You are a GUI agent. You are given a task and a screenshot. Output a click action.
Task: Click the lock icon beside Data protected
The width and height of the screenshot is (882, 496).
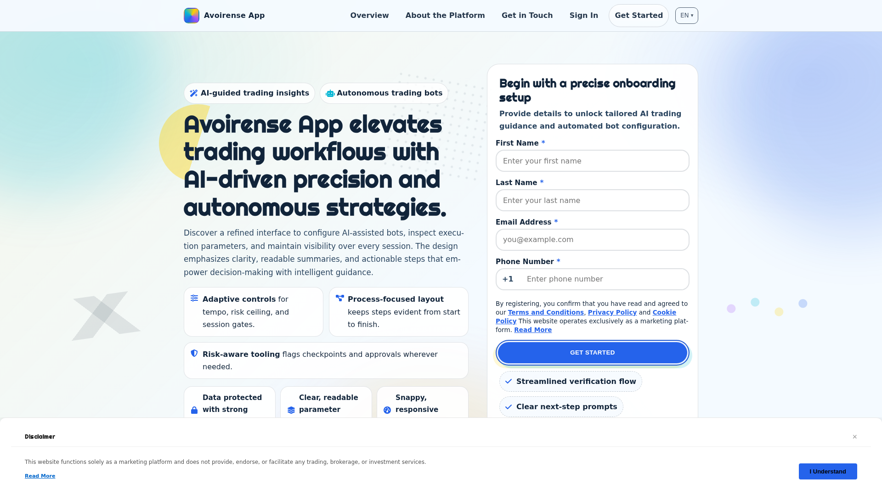[194, 410]
